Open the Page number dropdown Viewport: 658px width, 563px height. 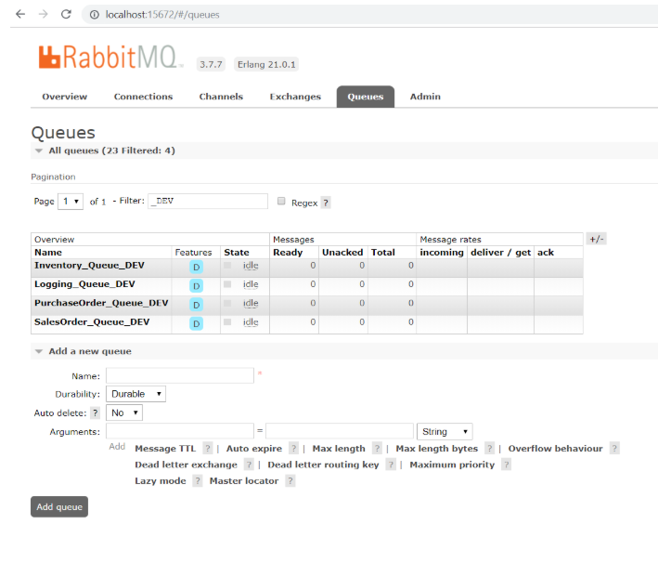click(71, 202)
